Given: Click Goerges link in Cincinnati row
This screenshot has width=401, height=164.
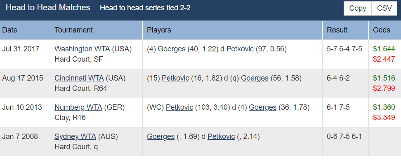Looking at the screenshot, I should coord(255,78).
